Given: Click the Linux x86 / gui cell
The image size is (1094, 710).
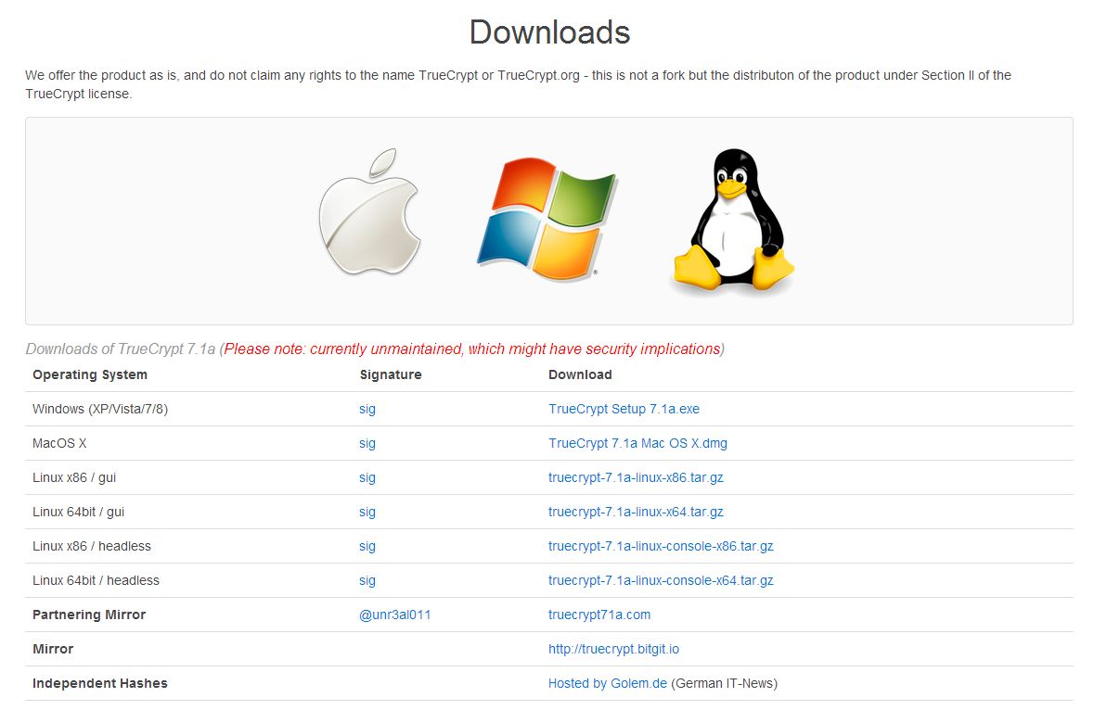Looking at the screenshot, I should click(74, 477).
